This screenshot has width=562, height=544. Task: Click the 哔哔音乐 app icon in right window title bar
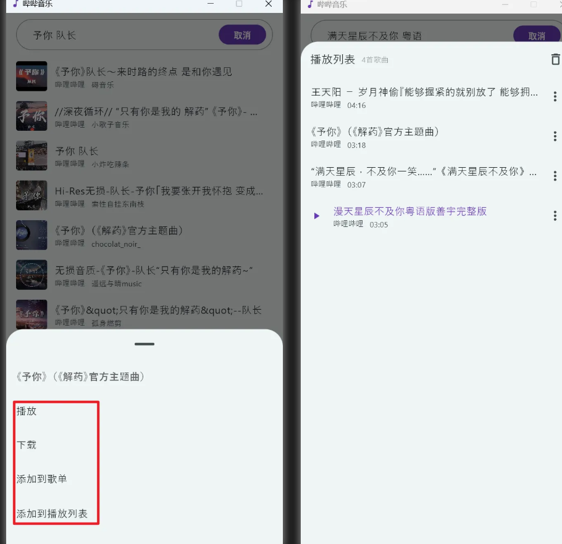310,4
